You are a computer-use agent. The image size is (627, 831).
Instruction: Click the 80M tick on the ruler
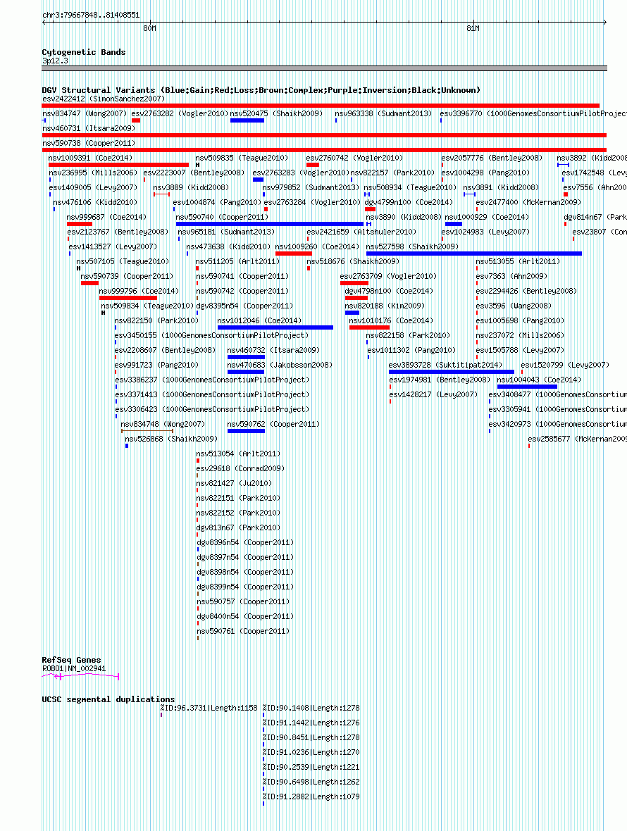(x=150, y=29)
